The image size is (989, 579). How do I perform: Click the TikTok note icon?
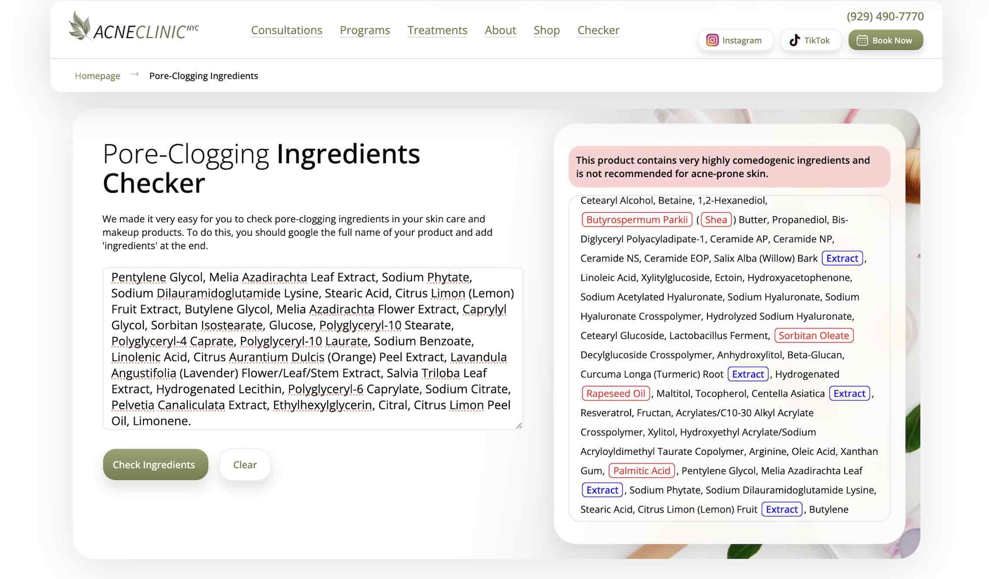pos(794,40)
